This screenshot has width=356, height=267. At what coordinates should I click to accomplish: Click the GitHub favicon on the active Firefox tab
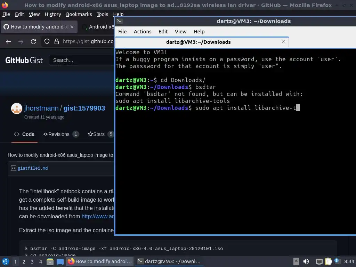[x=6, y=27]
